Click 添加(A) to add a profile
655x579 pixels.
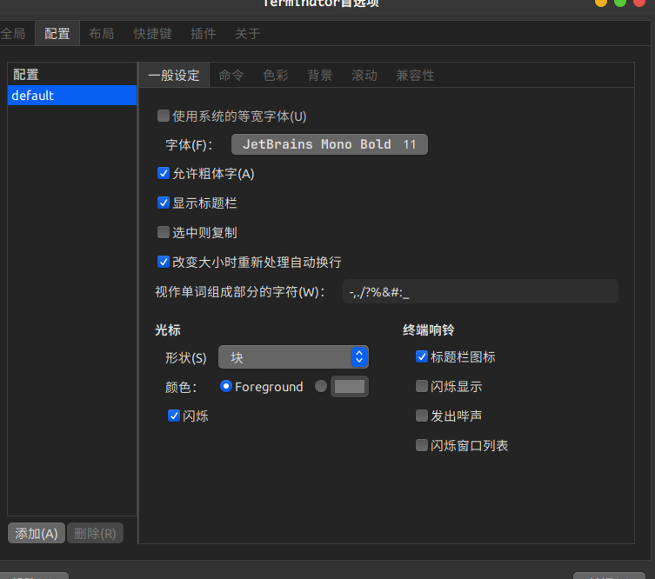(37, 533)
